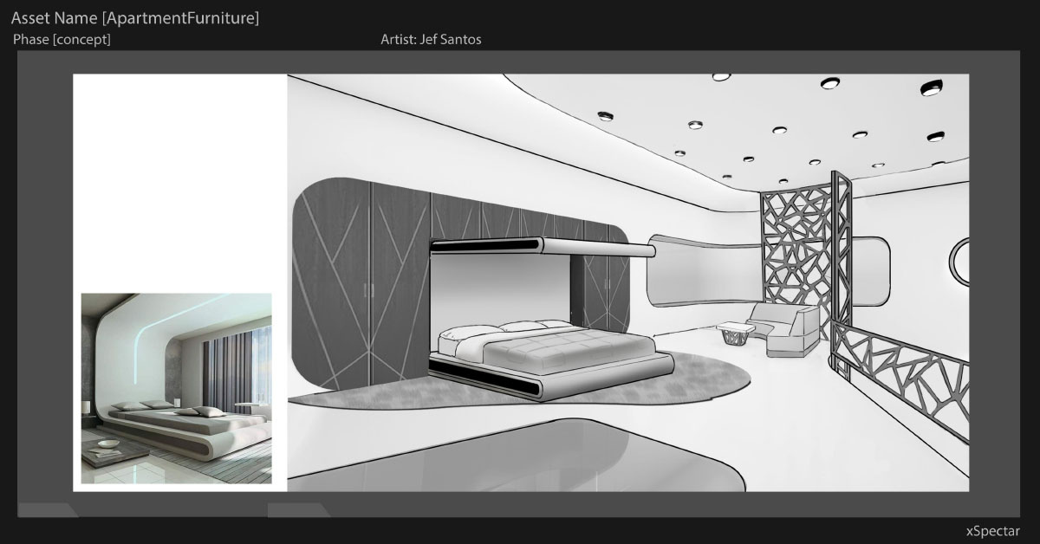The image size is (1040, 544).
Task: Click the Artist: Jef Santos credit
Action: click(x=431, y=40)
